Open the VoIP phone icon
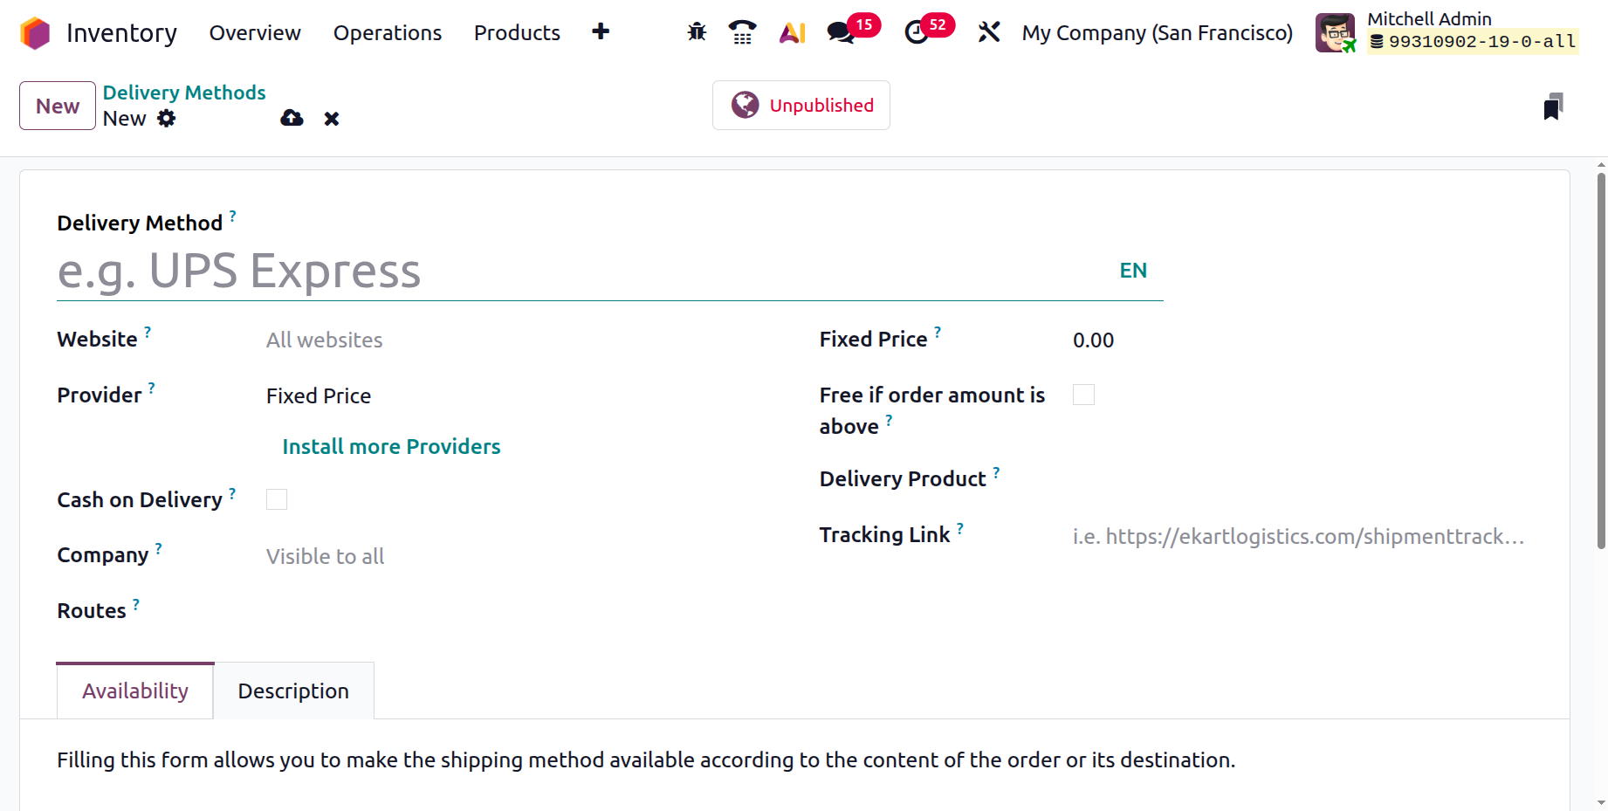Screen dimensions: 1608x811 742,32
